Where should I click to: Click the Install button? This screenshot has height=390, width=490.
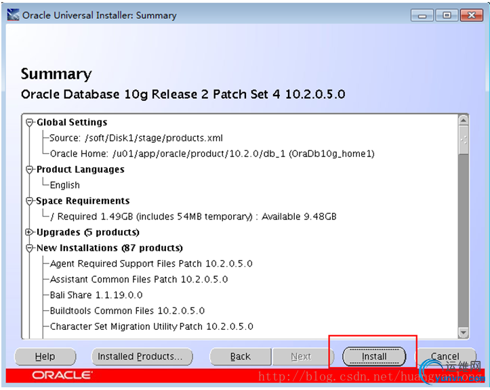[374, 356]
